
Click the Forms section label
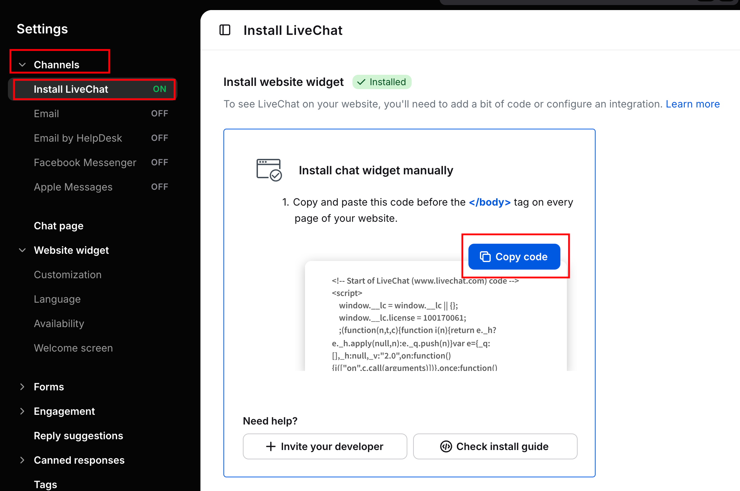coord(49,387)
